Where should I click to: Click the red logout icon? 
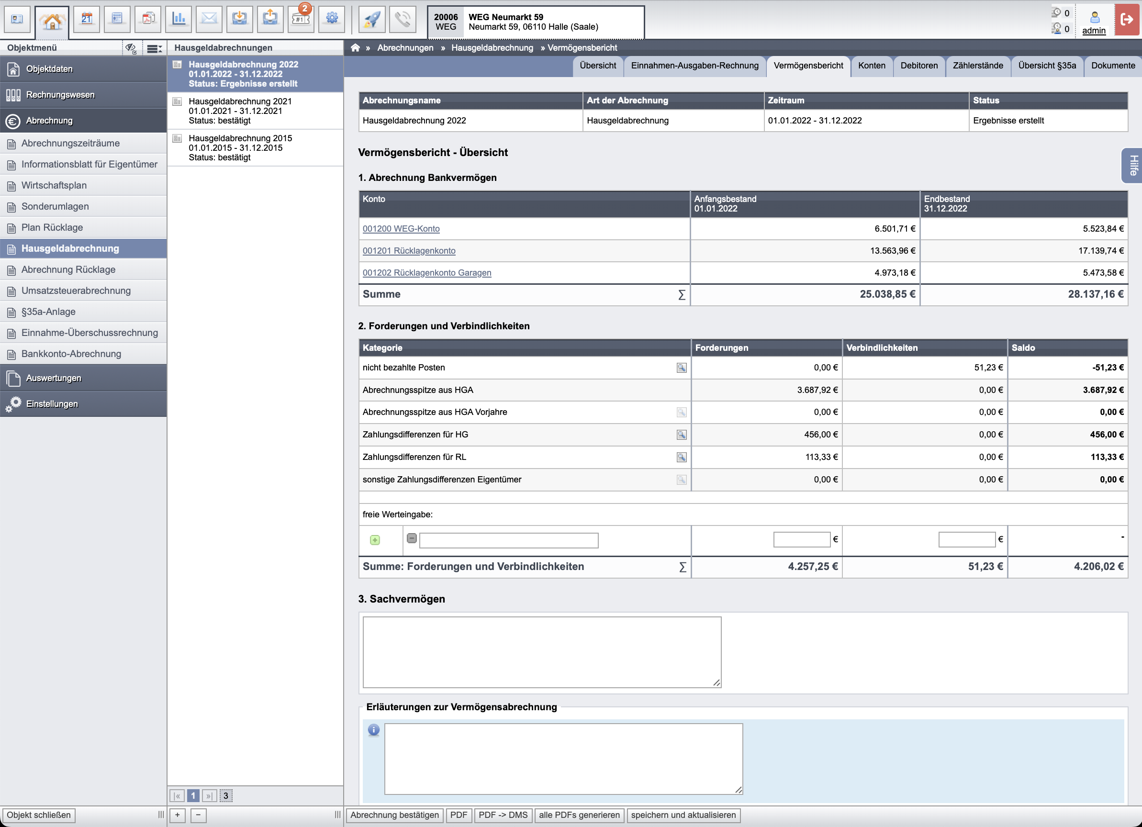[x=1127, y=20]
